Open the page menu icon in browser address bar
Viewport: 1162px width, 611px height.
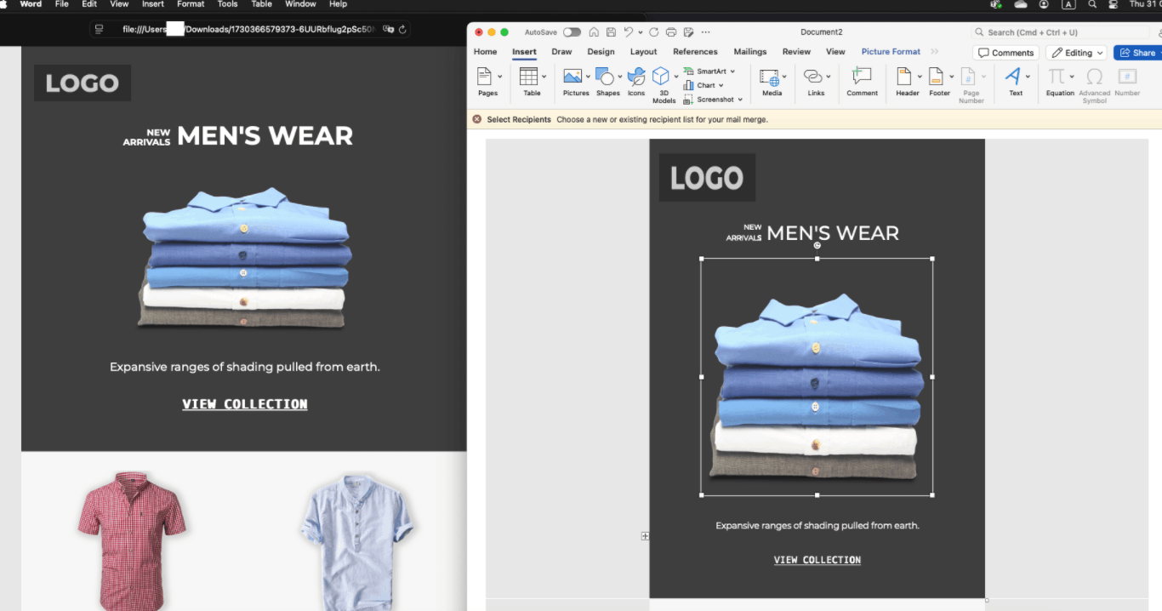[100, 29]
